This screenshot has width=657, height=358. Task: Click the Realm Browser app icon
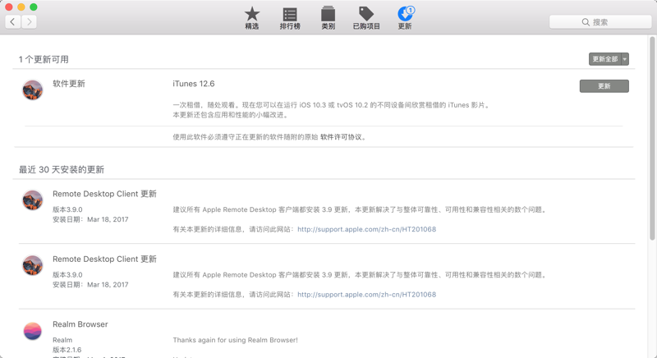pos(33,331)
